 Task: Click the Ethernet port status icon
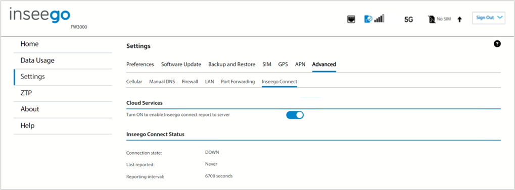pyautogui.click(x=351, y=19)
